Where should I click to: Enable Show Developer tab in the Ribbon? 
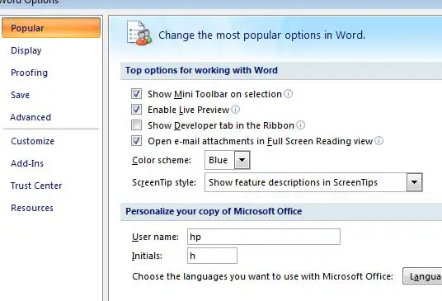click(136, 125)
